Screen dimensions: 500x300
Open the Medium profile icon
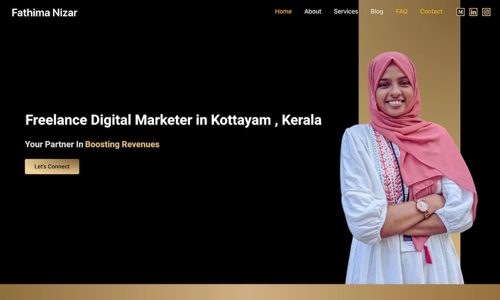460,12
